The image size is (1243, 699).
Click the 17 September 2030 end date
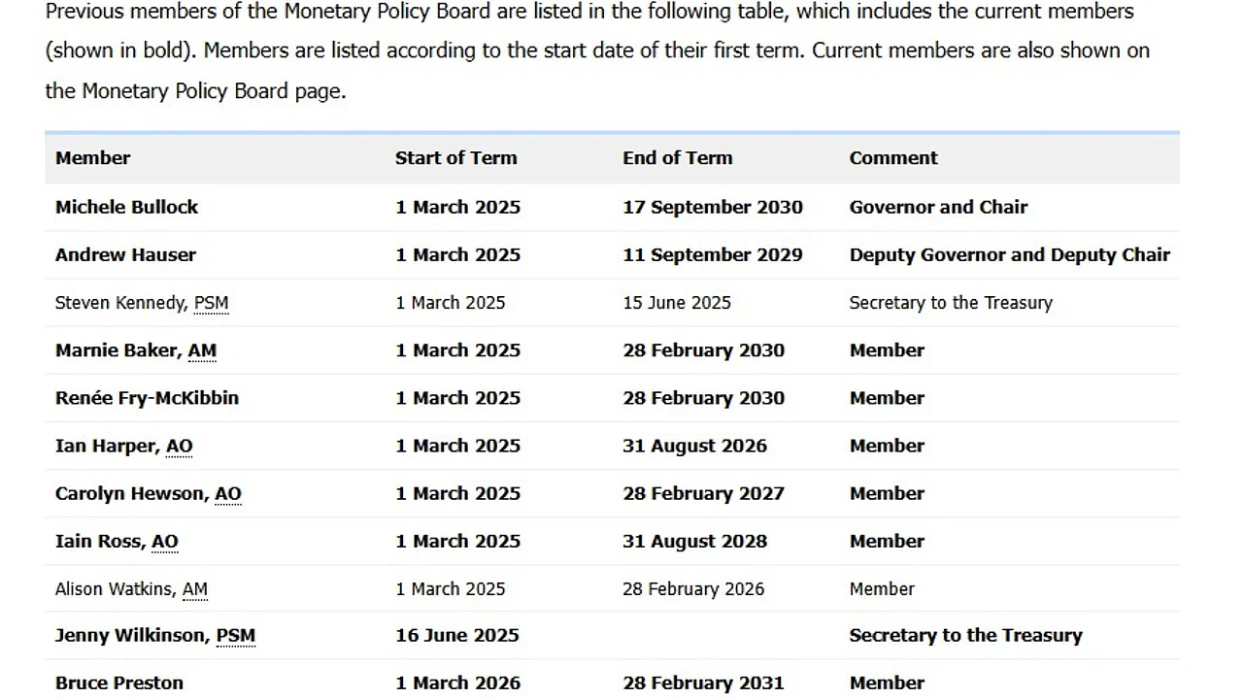[713, 207]
